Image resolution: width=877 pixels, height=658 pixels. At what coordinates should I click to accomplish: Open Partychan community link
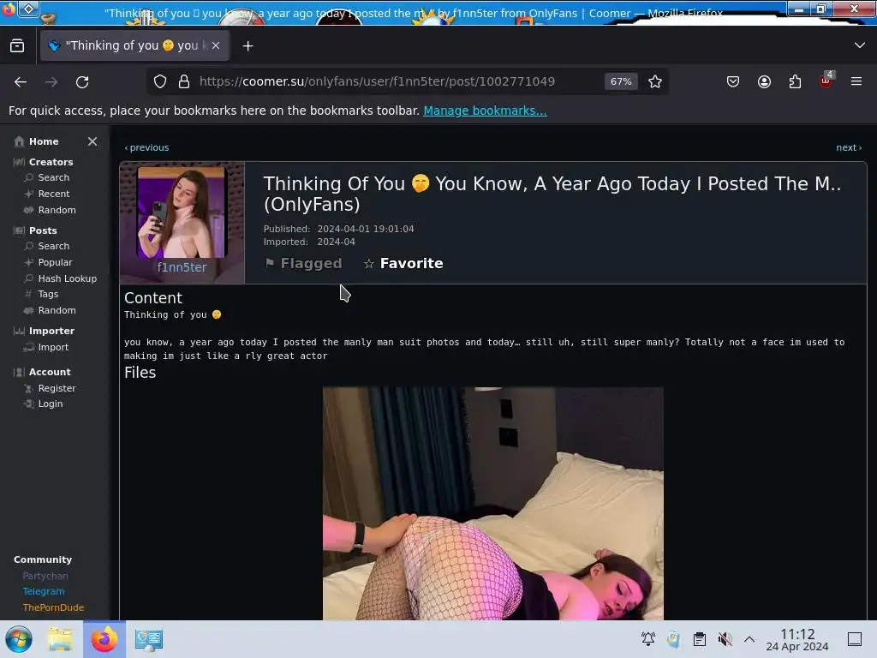45,576
